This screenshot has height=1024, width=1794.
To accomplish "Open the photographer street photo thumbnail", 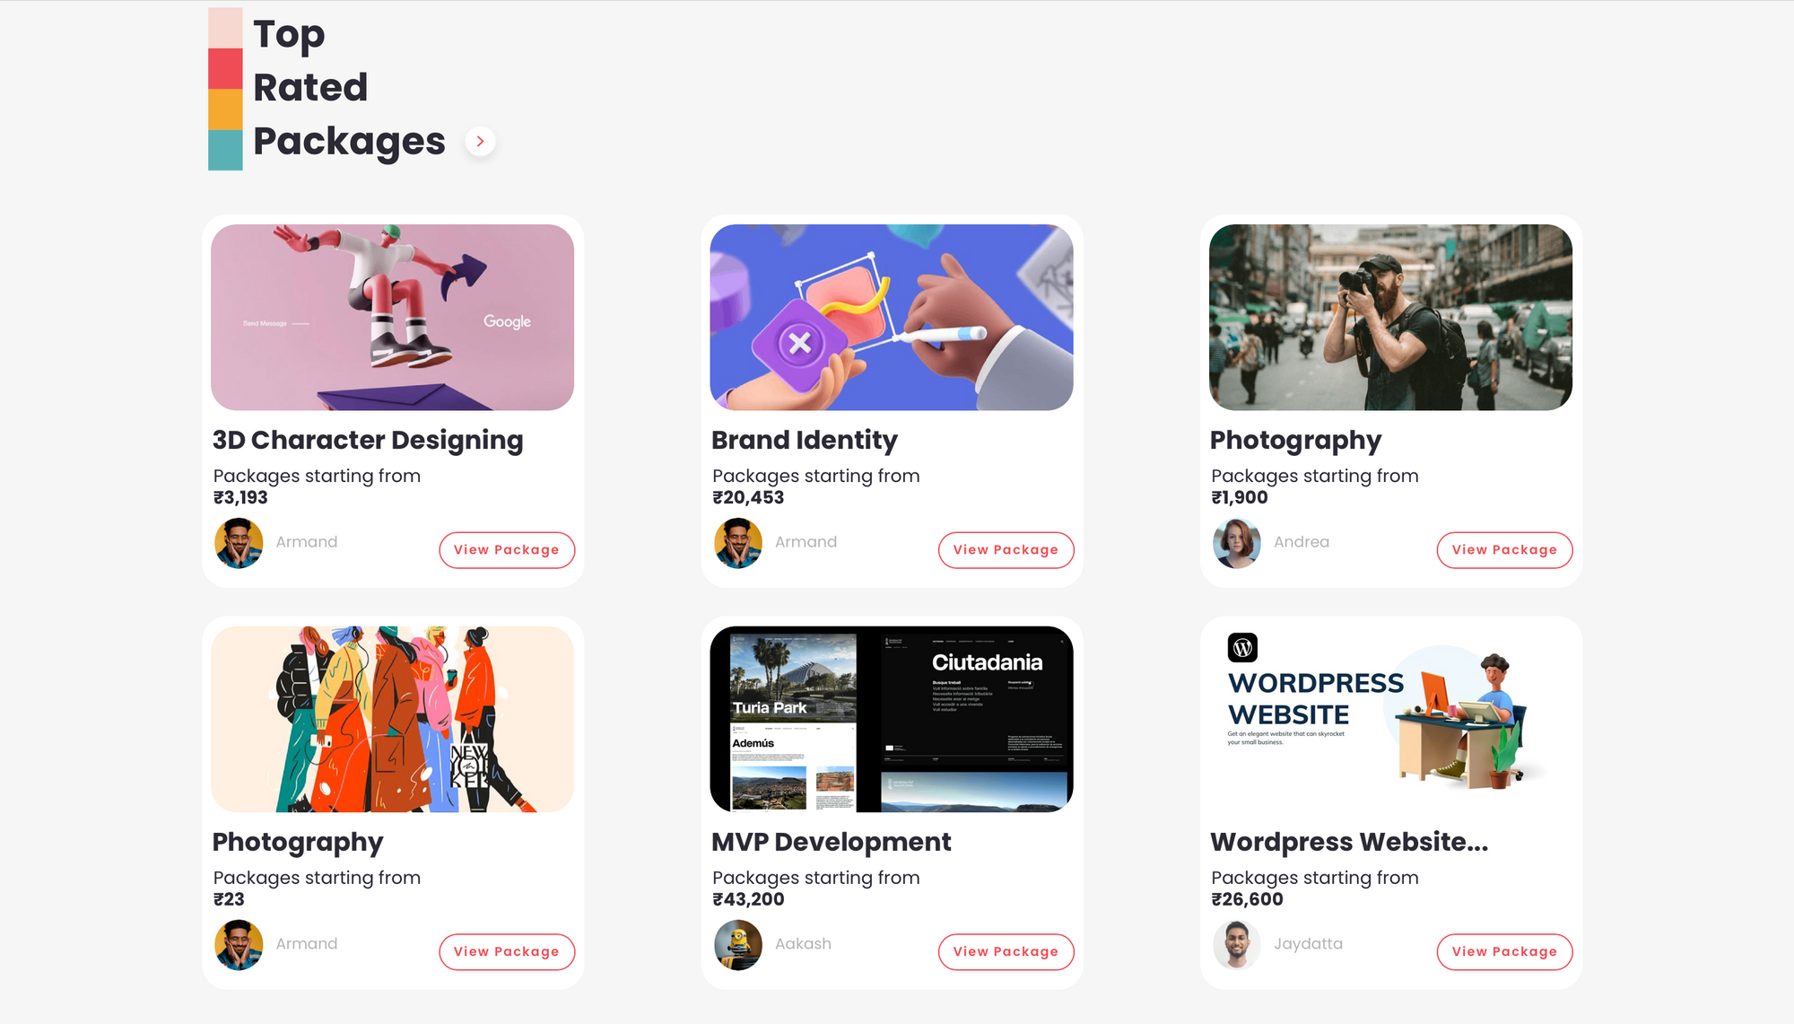I will pyautogui.click(x=1390, y=318).
